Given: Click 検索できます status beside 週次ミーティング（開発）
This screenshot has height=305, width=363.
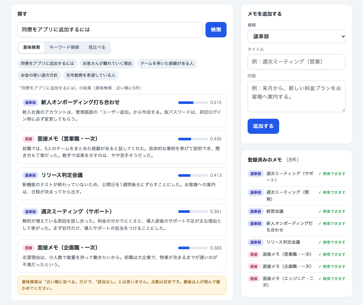Looking at the screenshot, I should pos(332,192).
